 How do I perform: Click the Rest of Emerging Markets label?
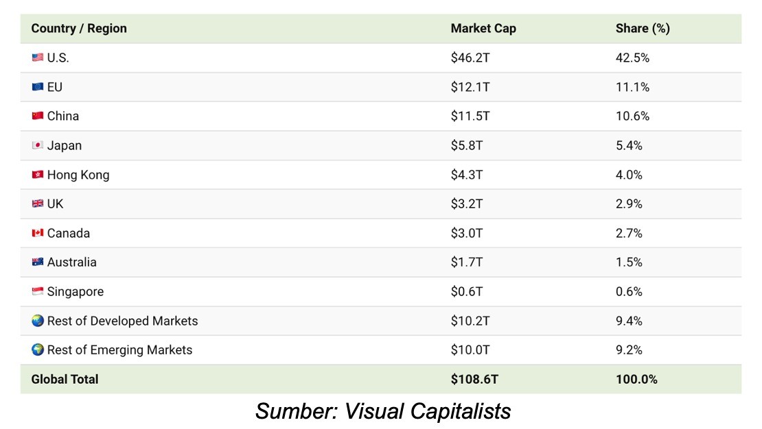(x=119, y=350)
